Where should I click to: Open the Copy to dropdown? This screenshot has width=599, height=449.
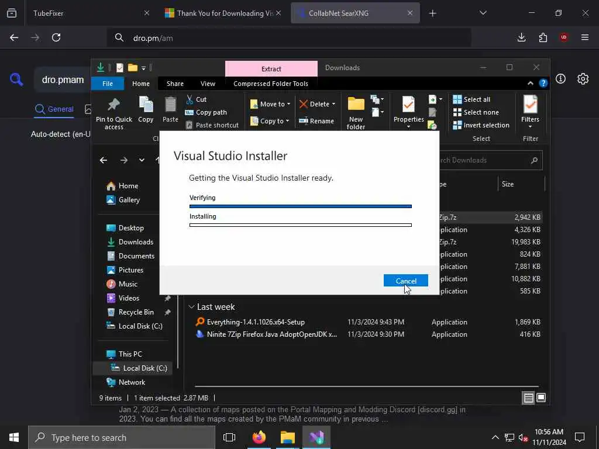coord(269,120)
